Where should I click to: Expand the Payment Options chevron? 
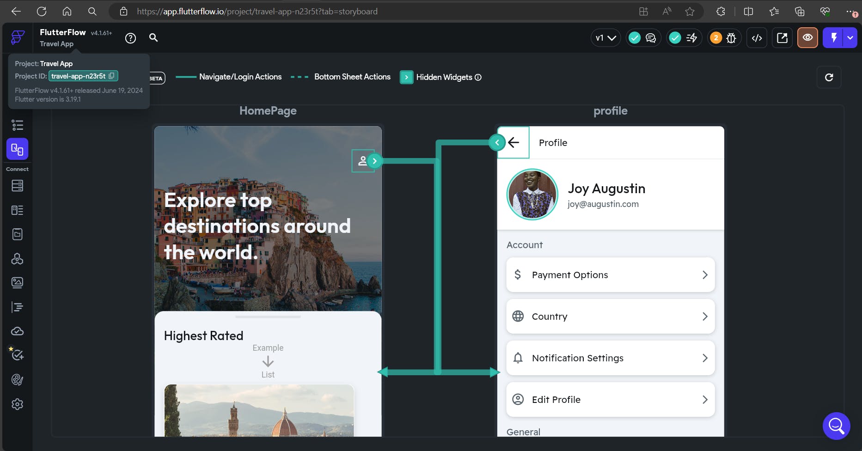(x=705, y=275)
